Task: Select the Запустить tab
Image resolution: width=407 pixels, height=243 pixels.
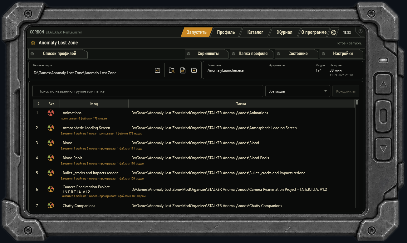Action: point(197,32)
